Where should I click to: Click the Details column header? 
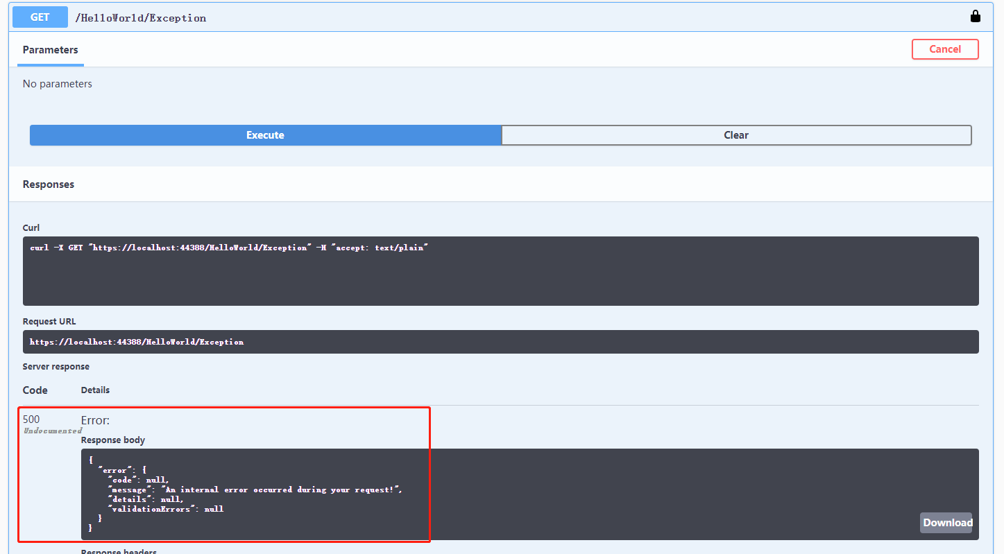[95, 390]
